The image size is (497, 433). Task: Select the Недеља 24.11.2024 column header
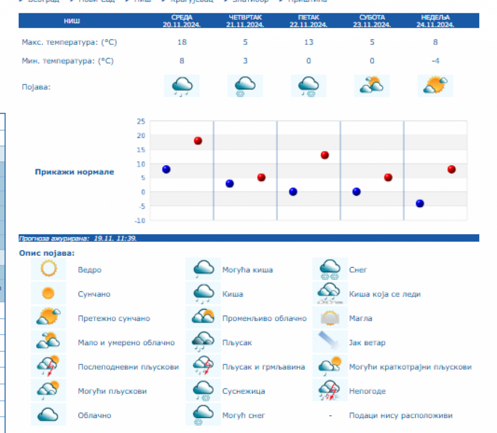pos(435,21)
